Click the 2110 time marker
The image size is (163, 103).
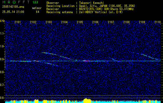[158, 22]
